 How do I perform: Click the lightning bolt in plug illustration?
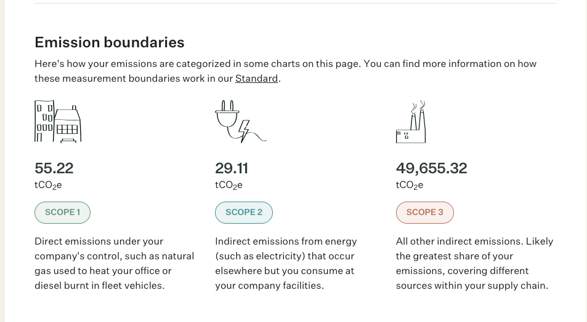click(x=244, y=131)
